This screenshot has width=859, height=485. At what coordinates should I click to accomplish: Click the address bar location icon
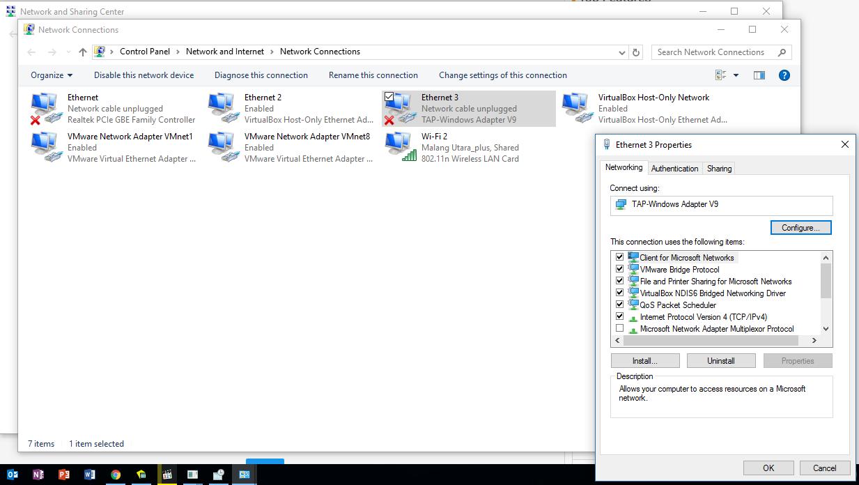100,52
